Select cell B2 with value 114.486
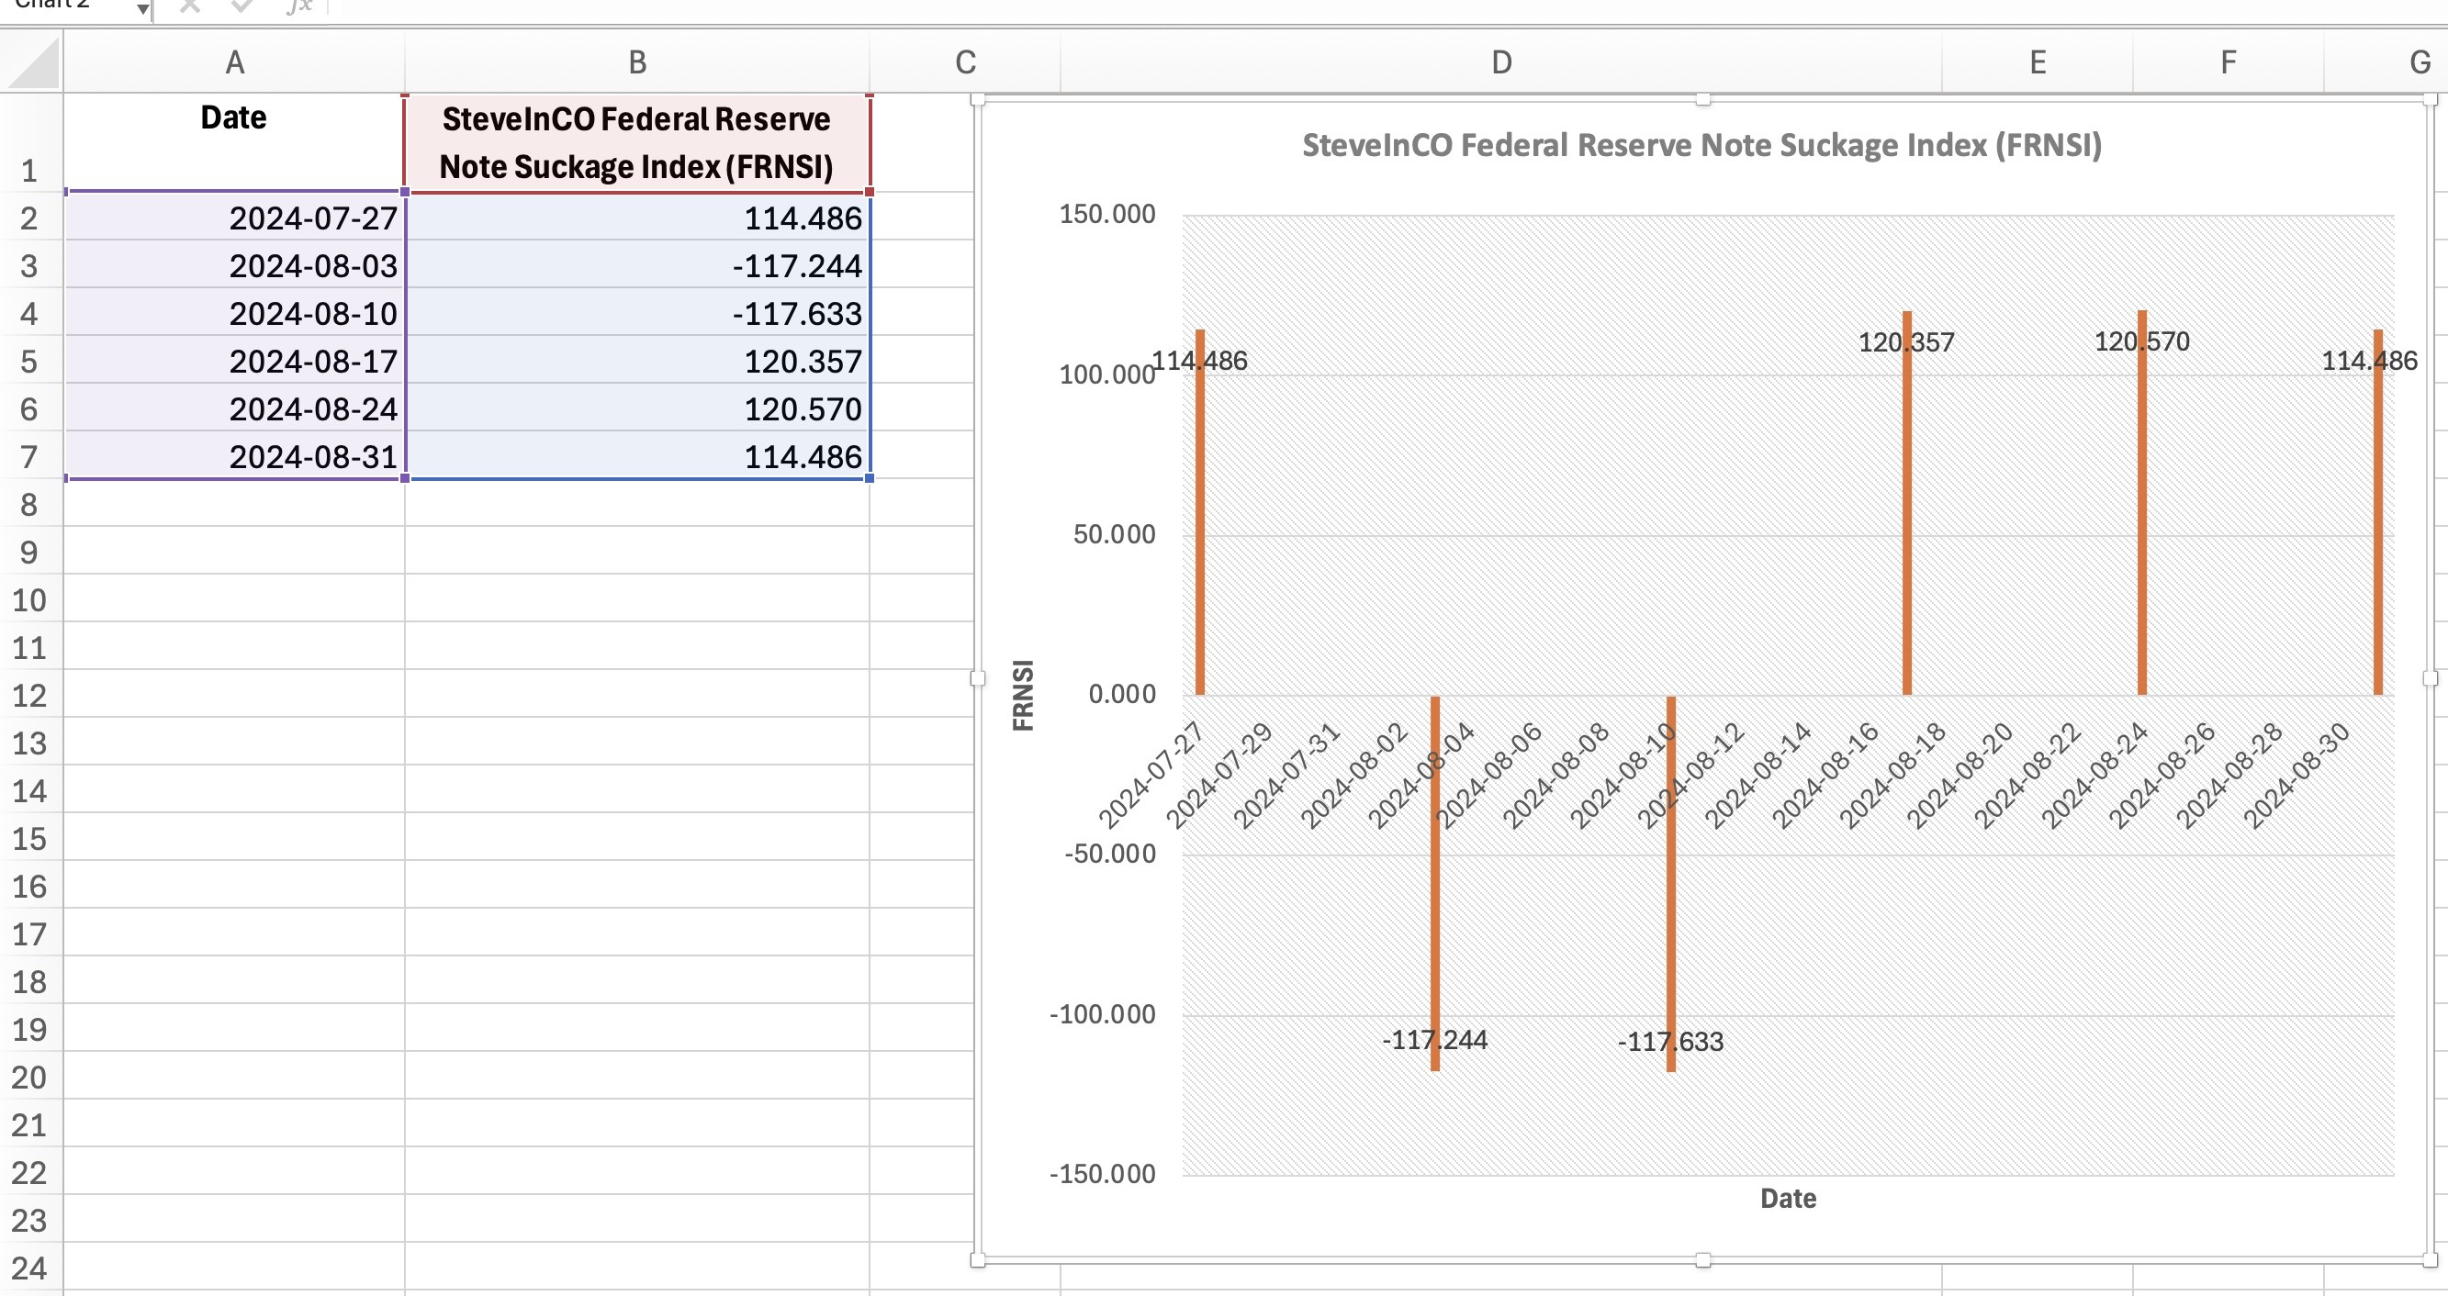Viewport: 2448px width, 1296px height. click(636, 218)
